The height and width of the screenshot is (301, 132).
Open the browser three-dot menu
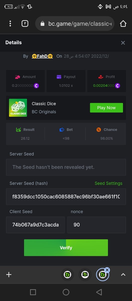pyautogui.click(x=10, y=24)
